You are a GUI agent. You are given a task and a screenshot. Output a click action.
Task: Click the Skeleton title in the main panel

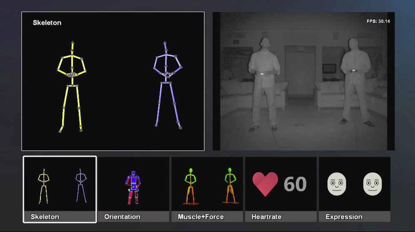[47, 23]
